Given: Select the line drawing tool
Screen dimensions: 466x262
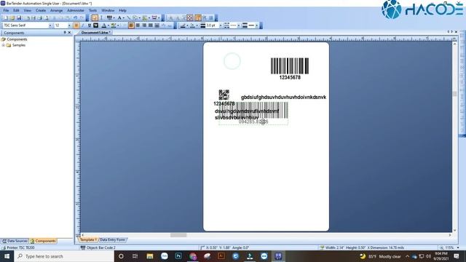Looking at the screenshot, I should click(x=128, y=18).
